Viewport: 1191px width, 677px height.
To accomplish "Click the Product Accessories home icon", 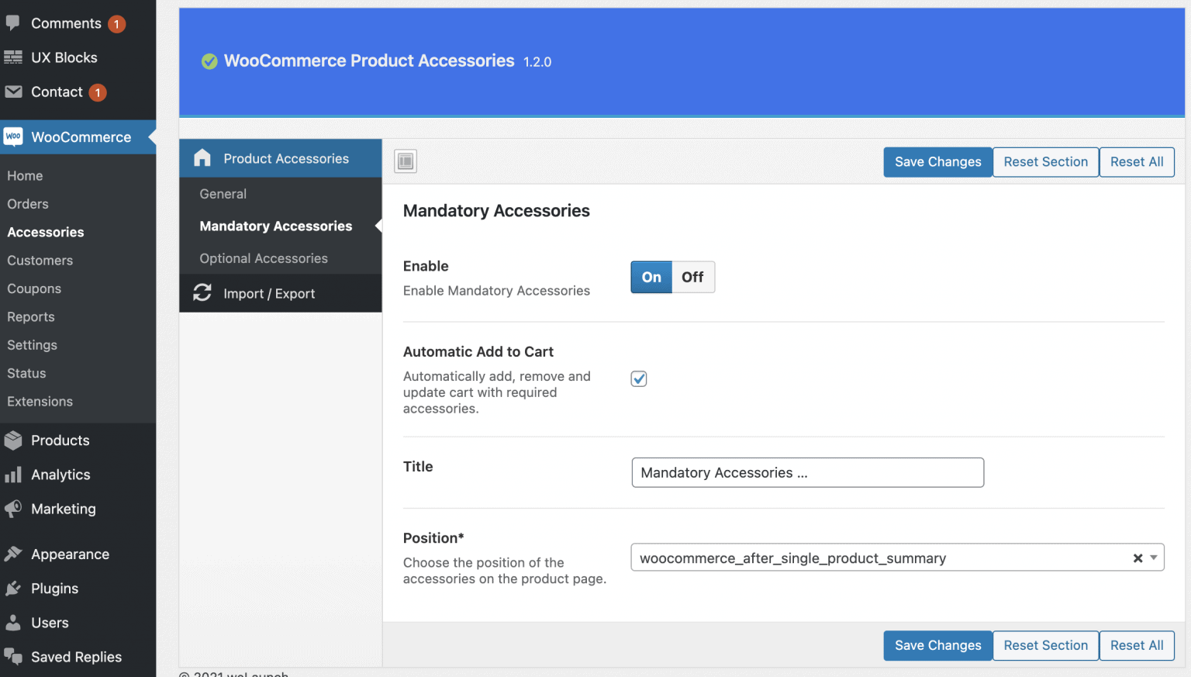I will pyautogui.click(x=202, y=158).
